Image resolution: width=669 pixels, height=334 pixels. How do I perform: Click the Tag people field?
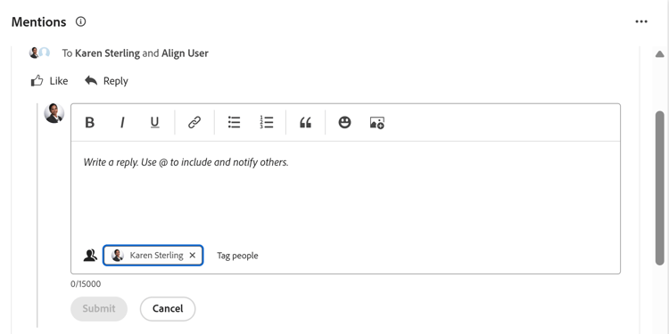237,256
